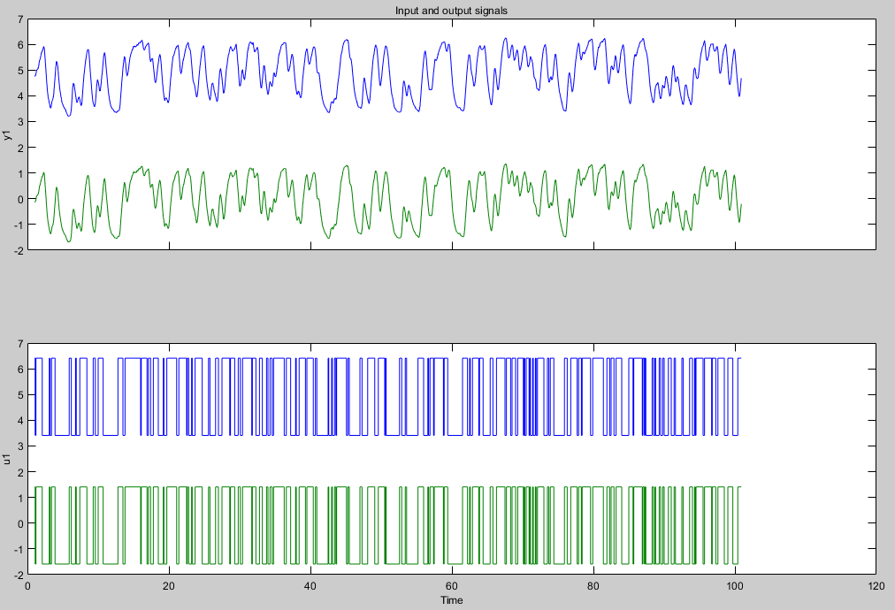Viewport: 895px width, 610px height.
Task: Select the u1 axis label
Action: tap(7, 459)
